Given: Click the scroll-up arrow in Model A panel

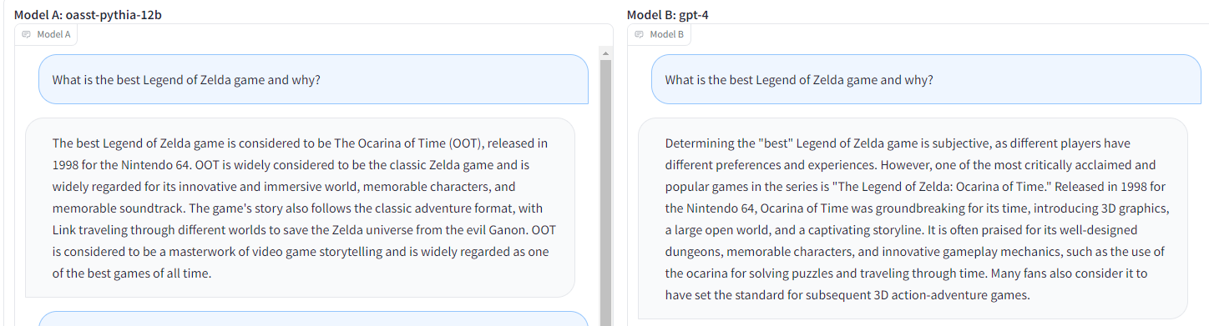Looking at the screenshot, I should pyautogui.click(x=606, y=53).
